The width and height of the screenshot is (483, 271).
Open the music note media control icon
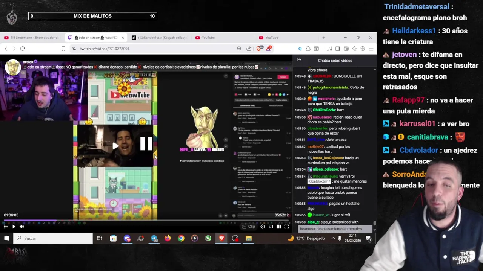(x=329, y=49)
